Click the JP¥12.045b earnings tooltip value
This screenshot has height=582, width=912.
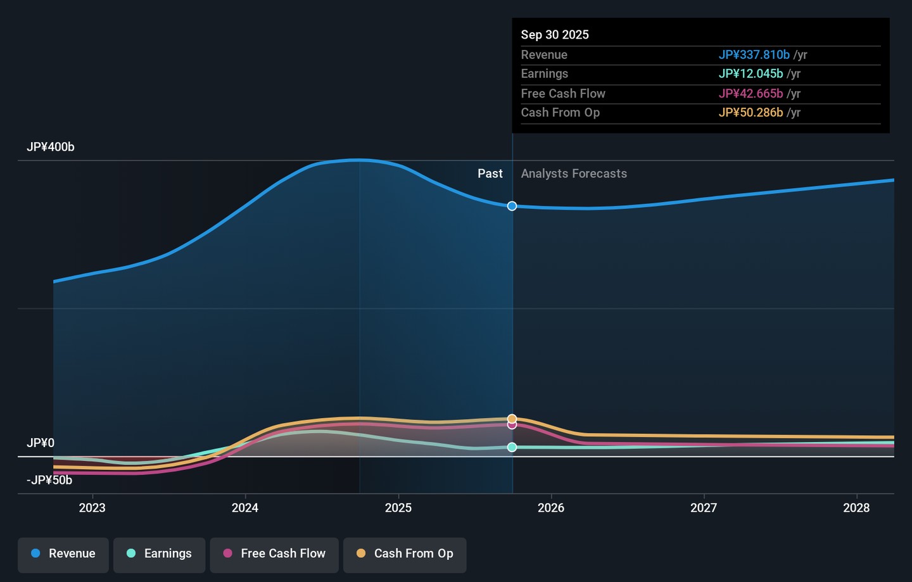(750, 74)
